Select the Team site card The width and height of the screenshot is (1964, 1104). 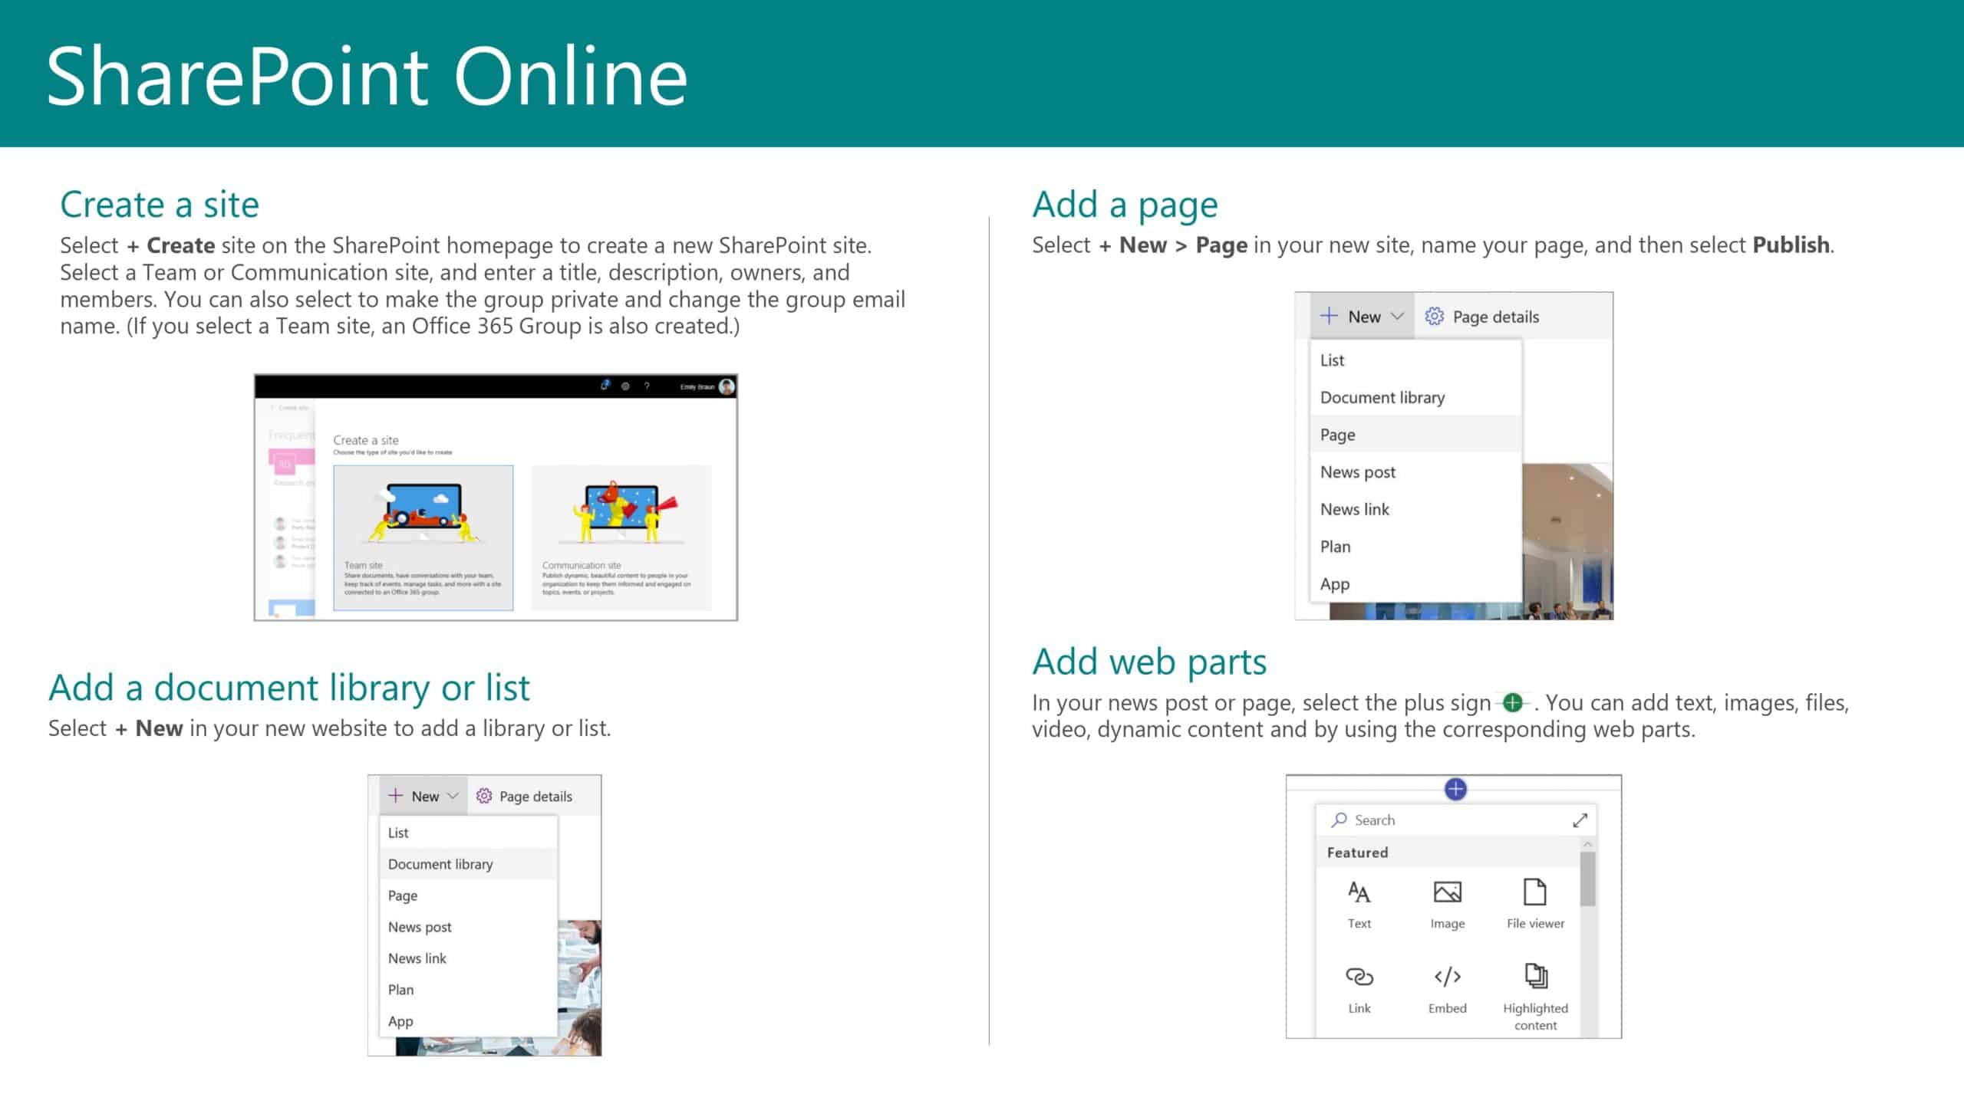(x=423, y=537)
